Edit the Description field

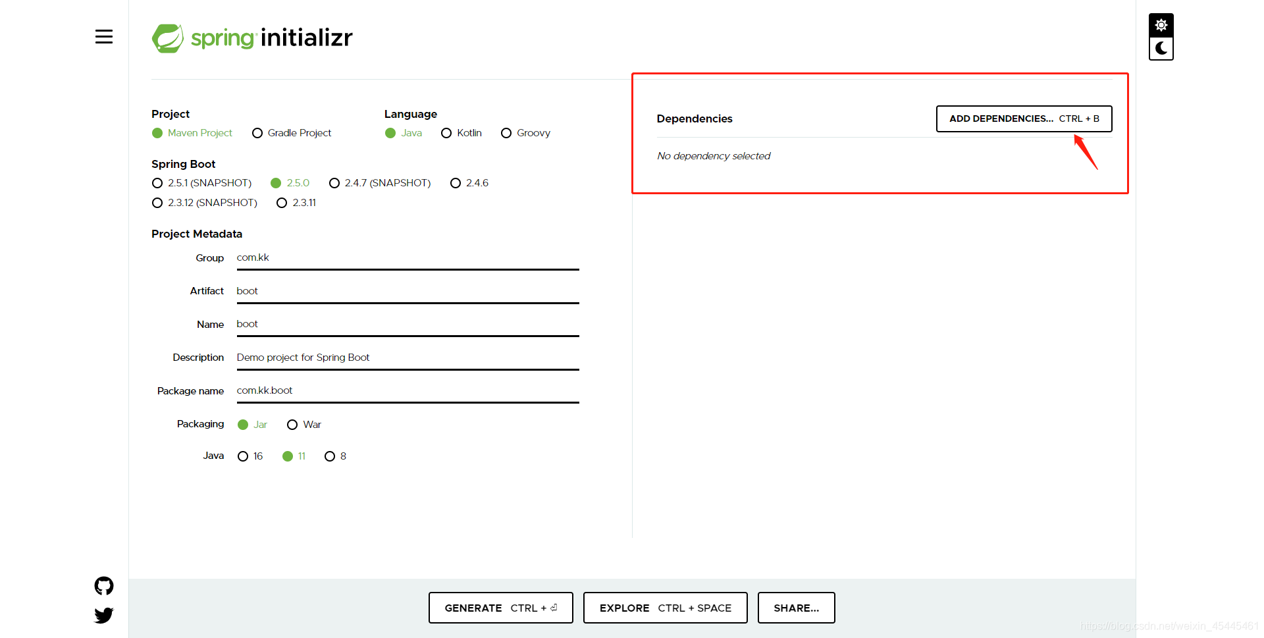pos(408,358)
